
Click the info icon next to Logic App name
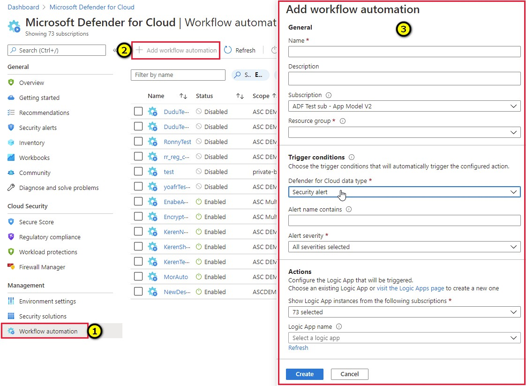pos(339,326)
